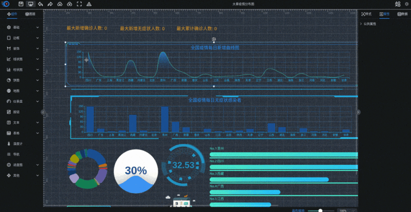Click the undo arrow icon
This screenshot has height=212, width=411.
[40, 4]
